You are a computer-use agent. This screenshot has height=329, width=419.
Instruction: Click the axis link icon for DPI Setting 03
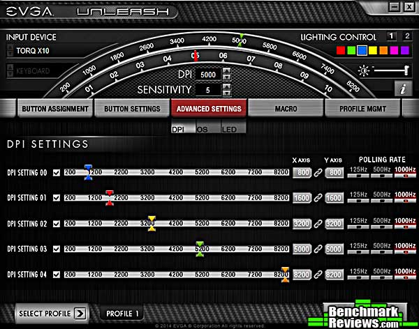tap(318, 249)
